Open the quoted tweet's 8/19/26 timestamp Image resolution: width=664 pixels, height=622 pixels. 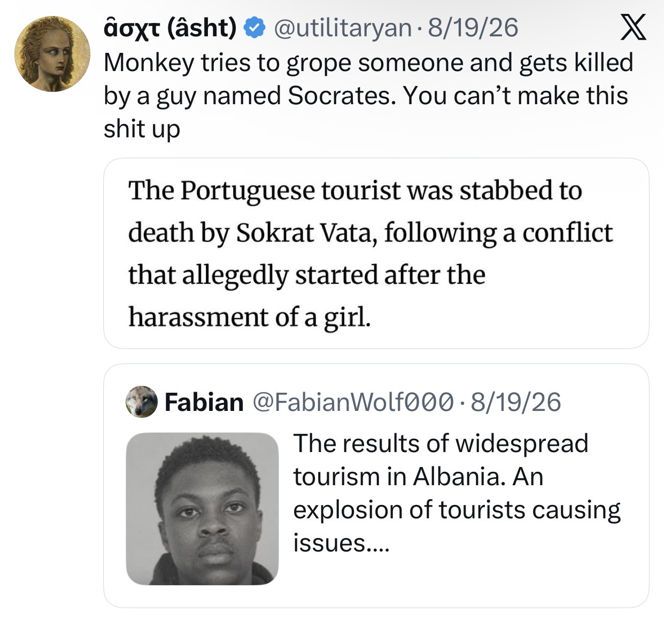516,402
